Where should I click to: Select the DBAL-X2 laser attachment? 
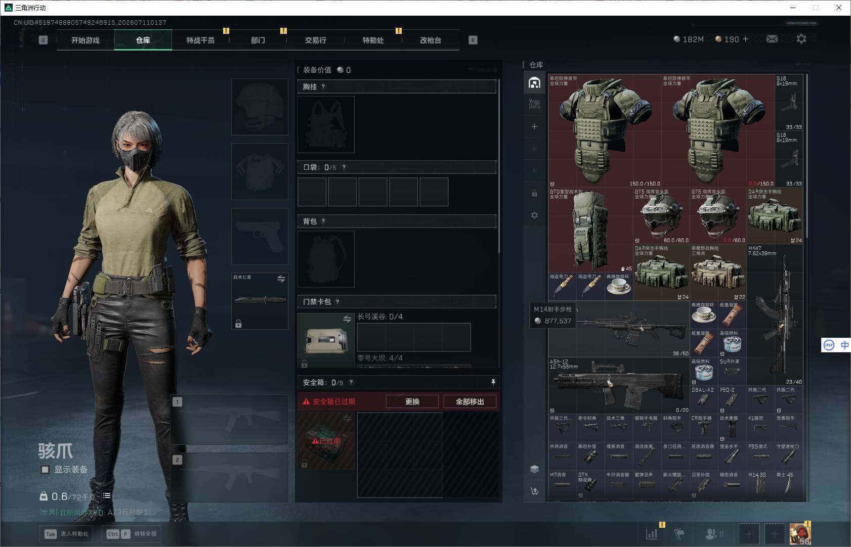pyautogui.click(x=704, y=400)
